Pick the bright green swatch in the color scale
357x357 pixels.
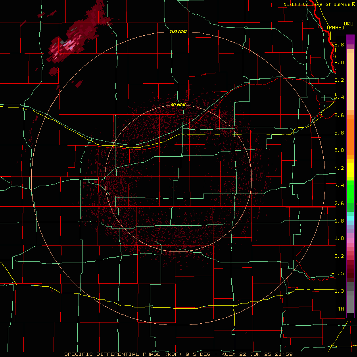click(x=350, y=191)
